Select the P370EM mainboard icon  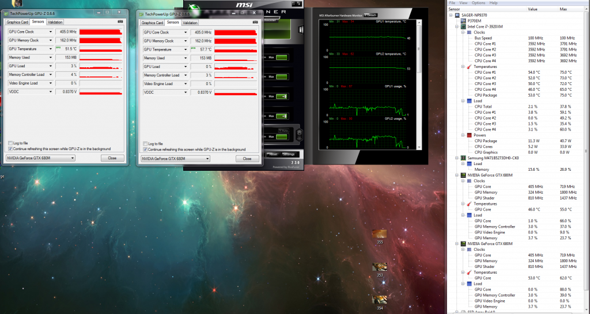click(463, 21)
